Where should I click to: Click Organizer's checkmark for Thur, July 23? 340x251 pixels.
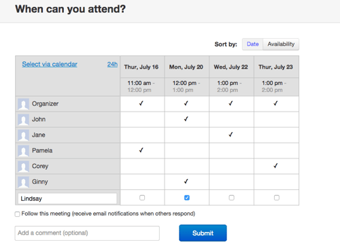click(275, 103)
